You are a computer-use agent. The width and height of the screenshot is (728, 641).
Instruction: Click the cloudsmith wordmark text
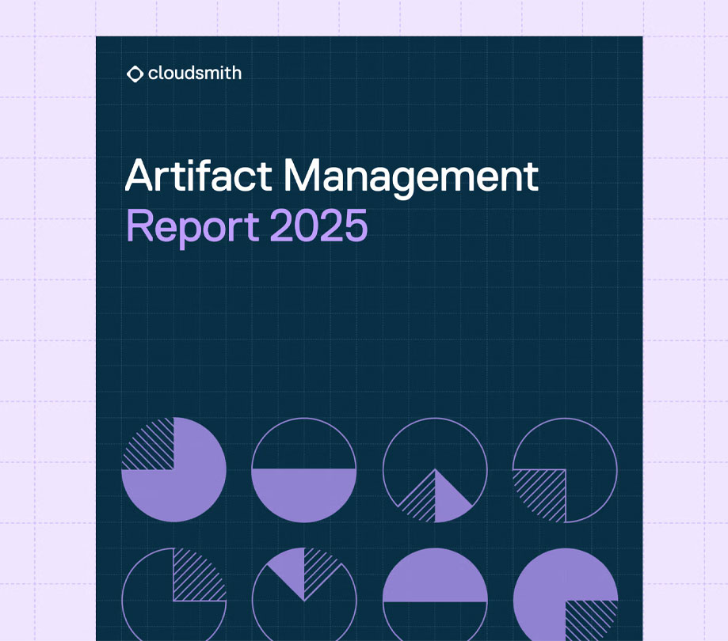point(195,73)
